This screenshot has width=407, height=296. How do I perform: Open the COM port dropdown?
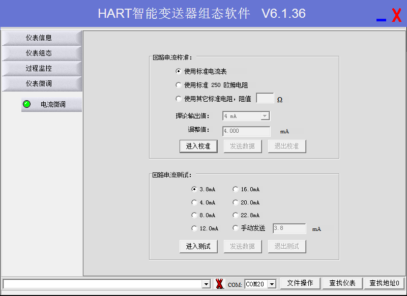[272, 284]
